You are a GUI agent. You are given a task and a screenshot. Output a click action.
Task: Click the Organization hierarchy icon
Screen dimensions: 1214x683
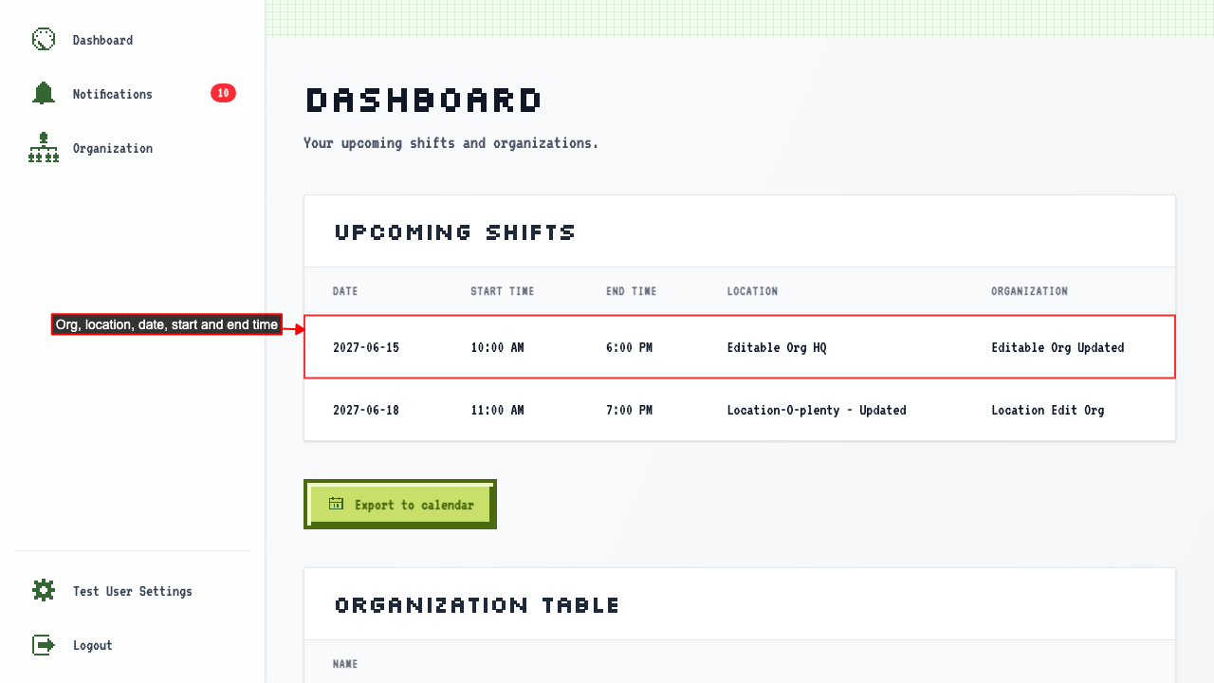pos(44,147)
